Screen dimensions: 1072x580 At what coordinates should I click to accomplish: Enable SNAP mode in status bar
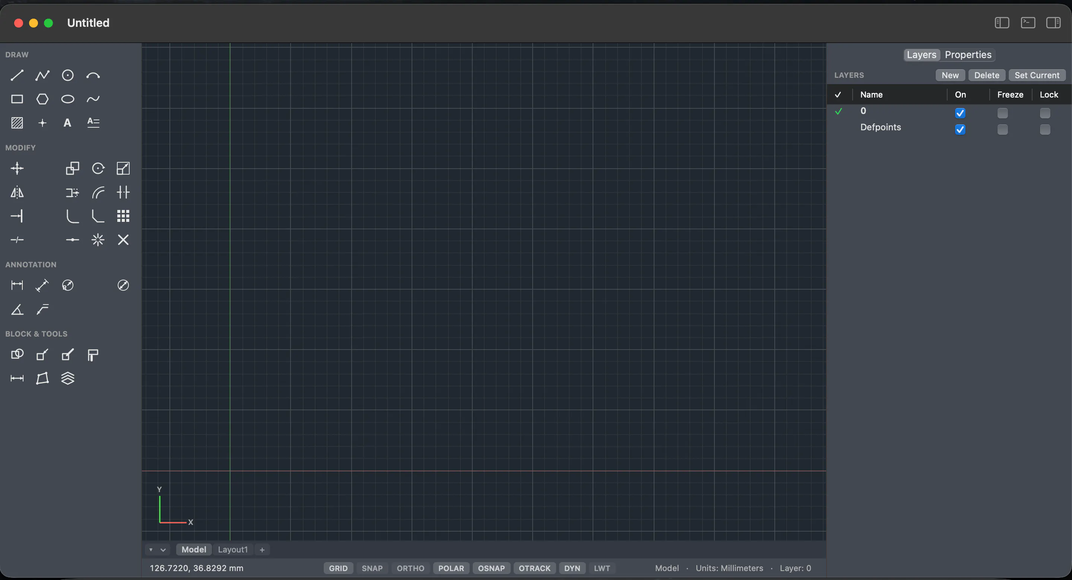(x=372, y=568)
